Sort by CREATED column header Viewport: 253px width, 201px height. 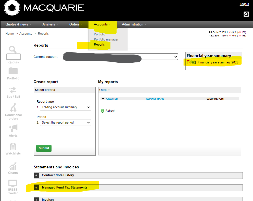click(112, 99)
